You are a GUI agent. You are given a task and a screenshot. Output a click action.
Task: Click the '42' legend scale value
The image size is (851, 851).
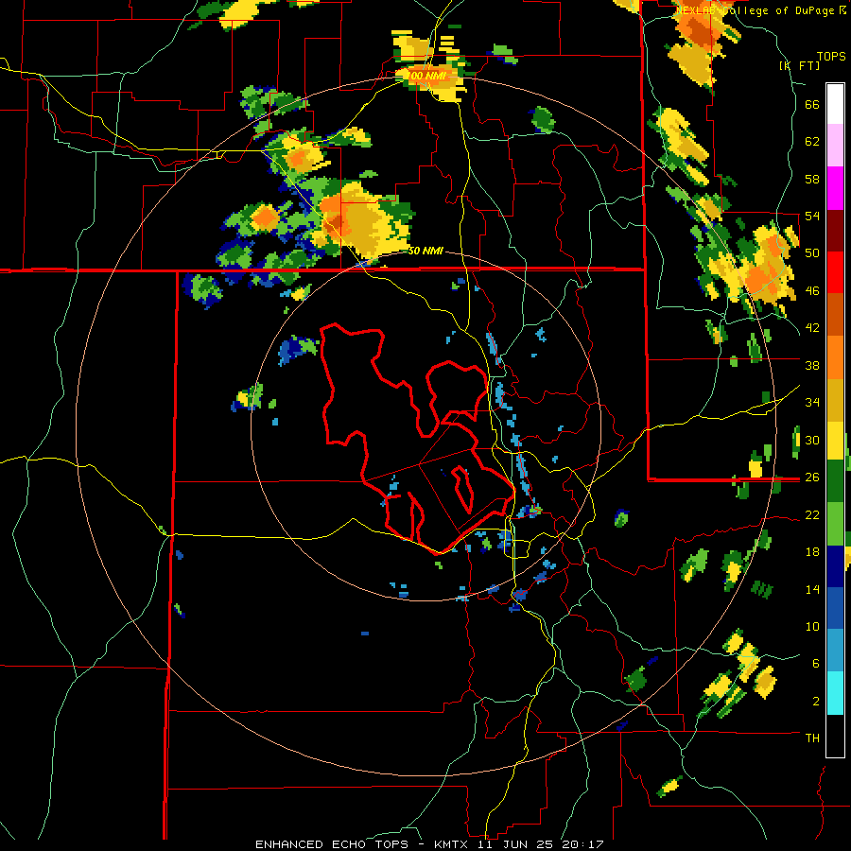click(x=812, y=328)
